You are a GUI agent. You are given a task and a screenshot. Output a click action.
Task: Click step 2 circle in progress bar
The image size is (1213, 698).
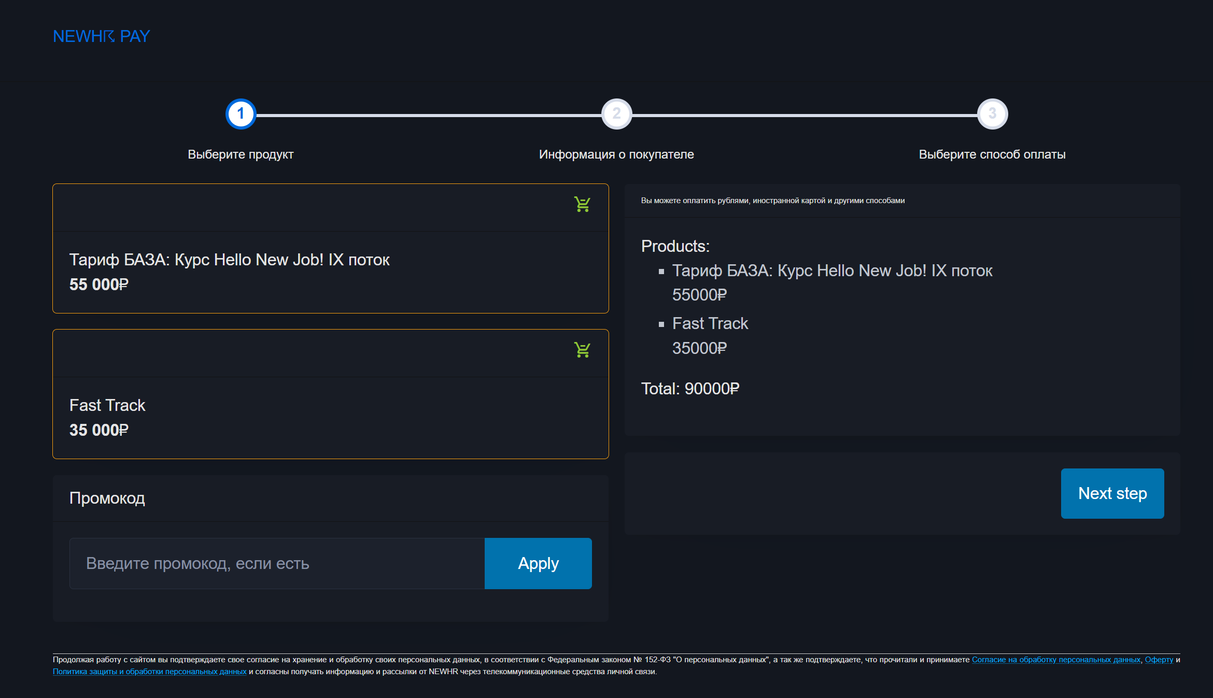pyautogui.click(x=616, y=113)
